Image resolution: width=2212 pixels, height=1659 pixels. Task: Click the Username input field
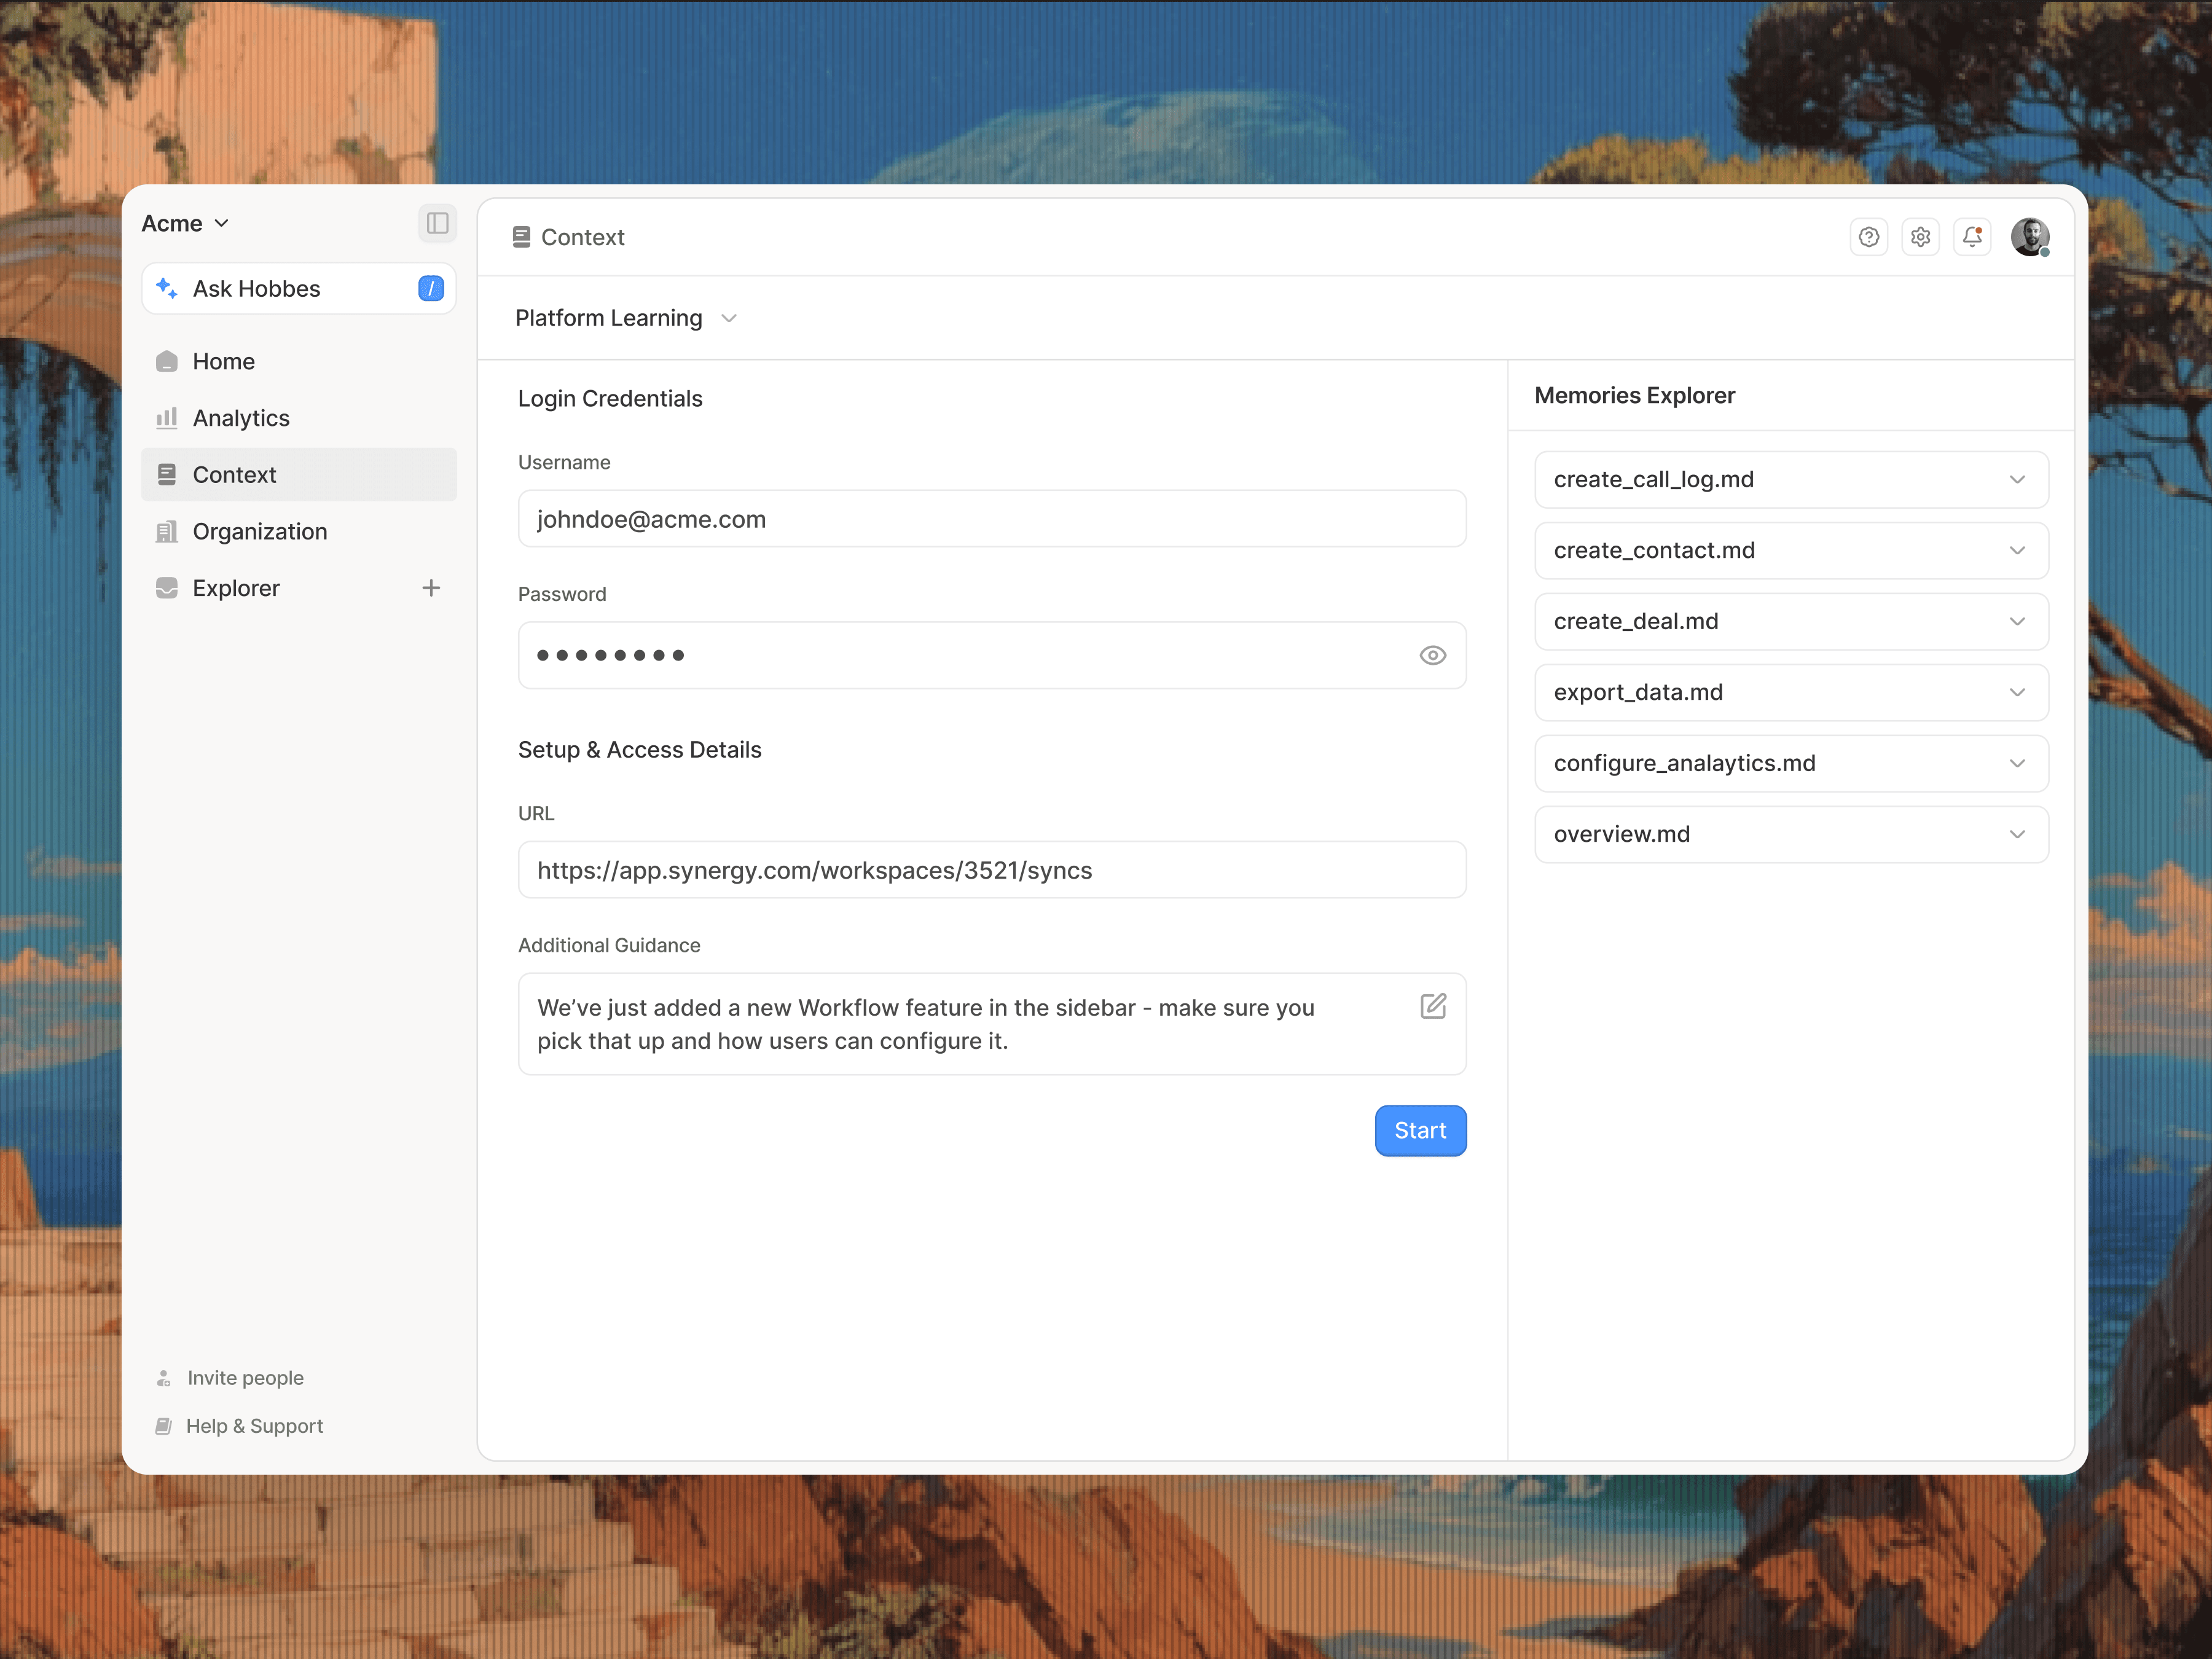point(991,519)
